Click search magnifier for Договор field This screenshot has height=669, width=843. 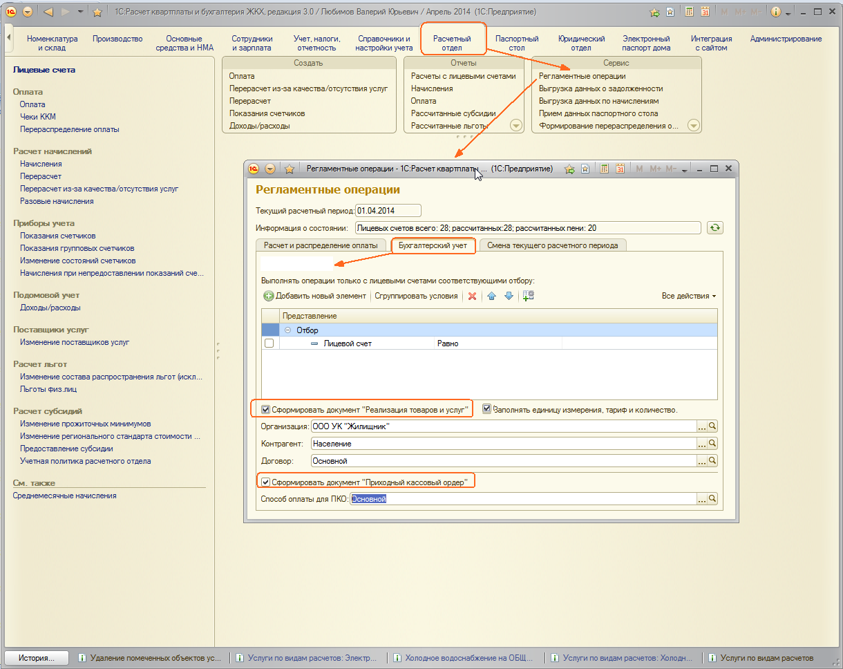tap(712, 460)
